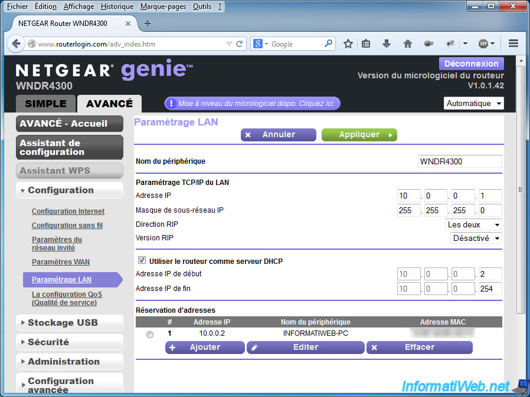Click the Google search input field
Viewport: 530px width, 397px height.
pyautogui.click(x=296, y=44)
